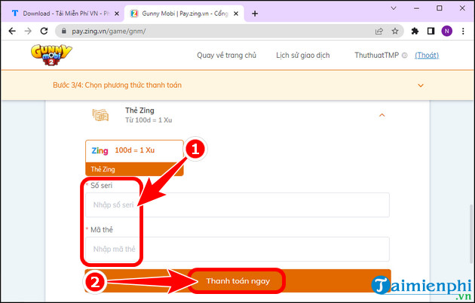Click the Số seri input field
This screenshot has height=303, width=475.
(x=237, y=205)
